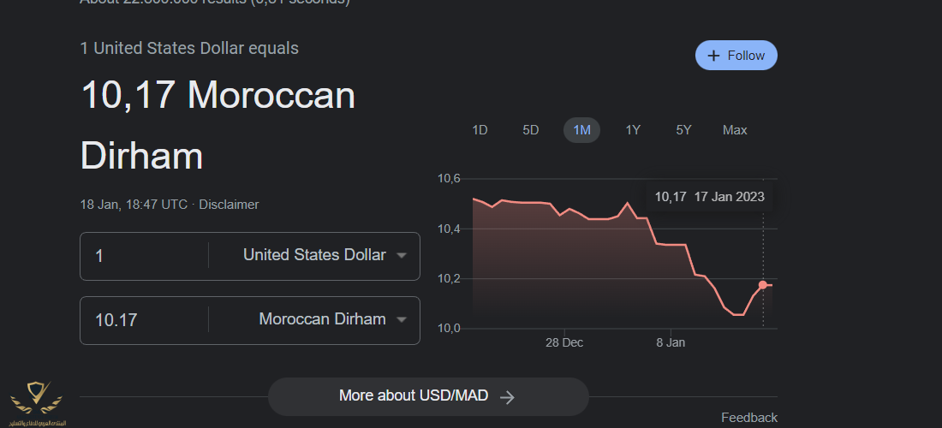The height and width of the screenshot is (428, 942).
Task: Click arrow icon beside More about USD/MAD
Action: pos(507,396)
